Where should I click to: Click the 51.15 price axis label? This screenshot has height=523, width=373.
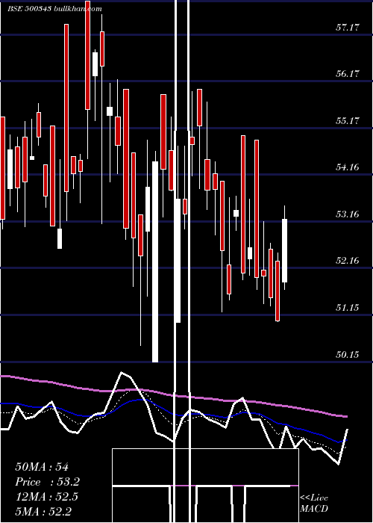click(348, 308)
